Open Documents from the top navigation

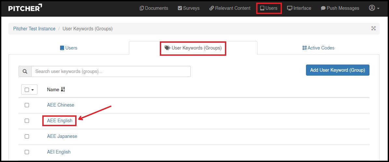tap(154, 8)
